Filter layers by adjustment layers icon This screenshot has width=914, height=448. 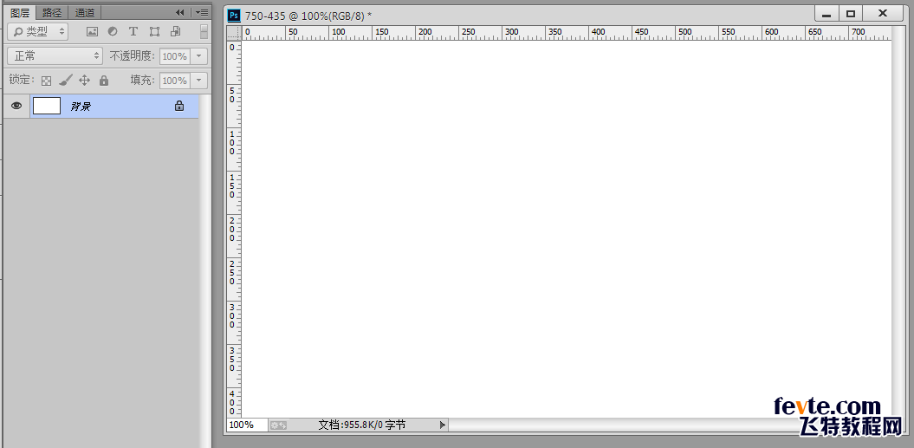(x=113, y=31)
